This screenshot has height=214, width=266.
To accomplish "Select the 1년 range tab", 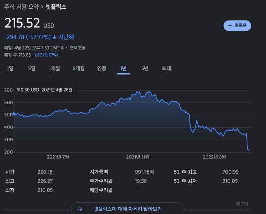I will tap(123, 68).
